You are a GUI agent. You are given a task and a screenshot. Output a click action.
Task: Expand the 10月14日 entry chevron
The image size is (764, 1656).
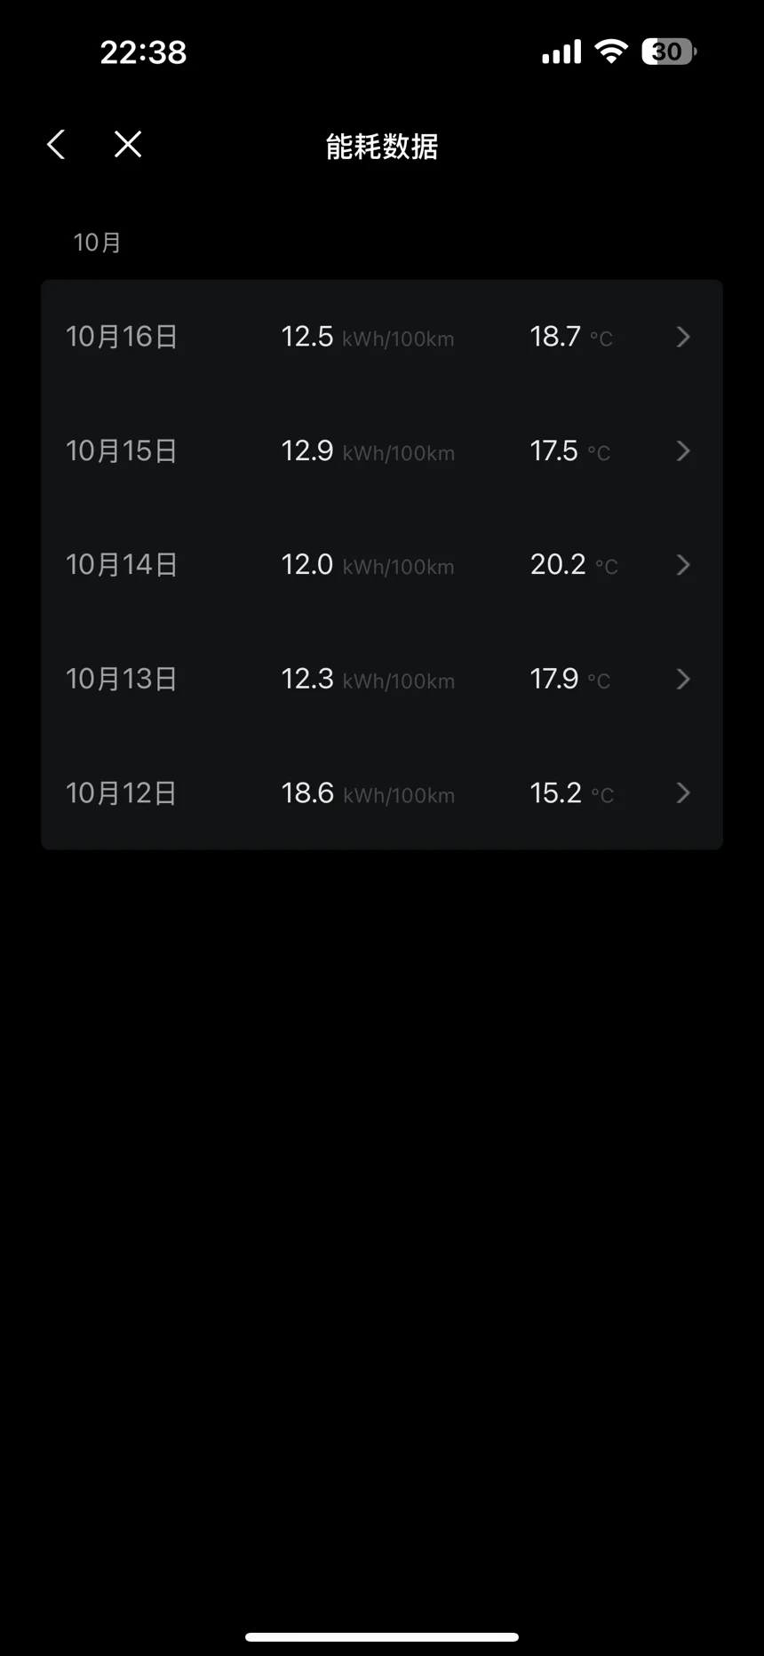tap(683, 565)
